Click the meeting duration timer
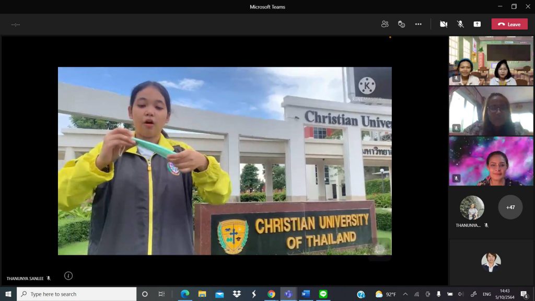Screen dimensions: 535x301 16,25
